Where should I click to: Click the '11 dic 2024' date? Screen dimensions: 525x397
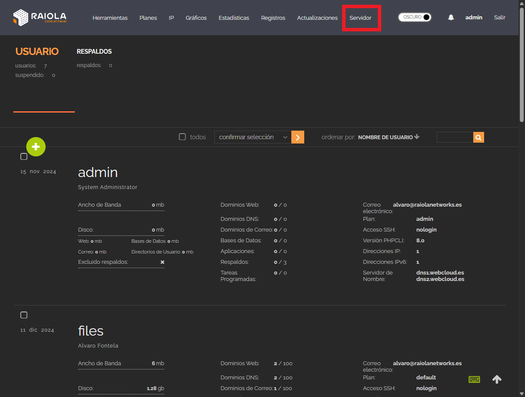tap(37, 330)
